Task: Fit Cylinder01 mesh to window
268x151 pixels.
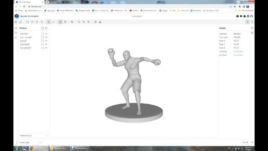Action: pyautogui.click(x=43, y=44)
